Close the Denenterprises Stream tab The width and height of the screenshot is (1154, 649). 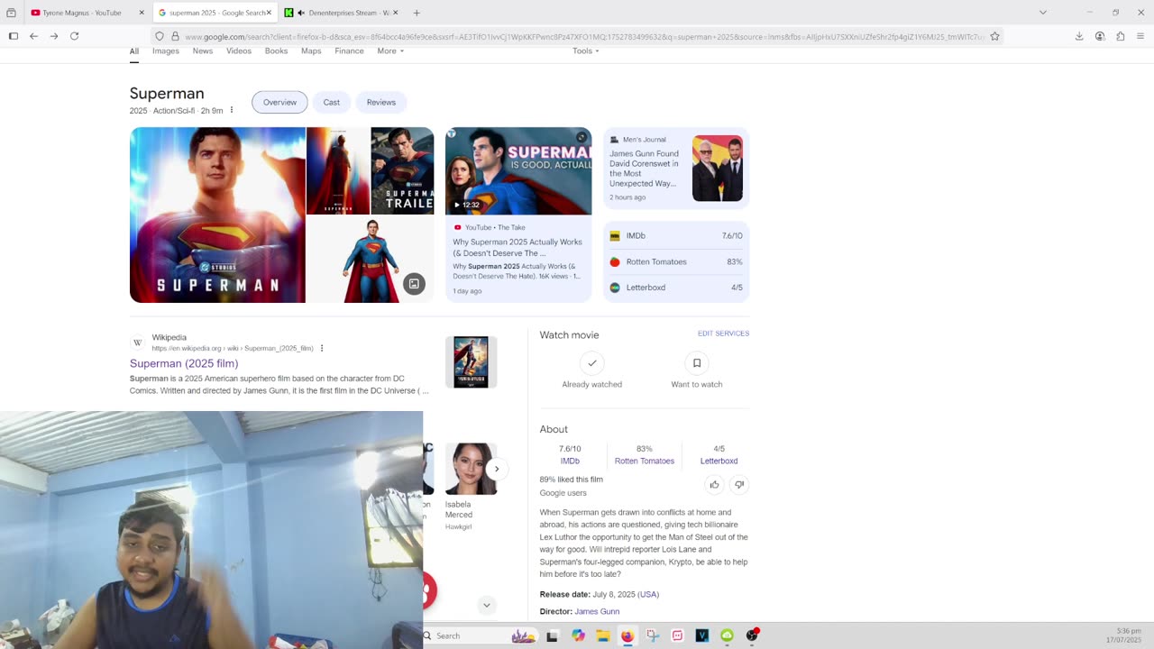[395, 13]
